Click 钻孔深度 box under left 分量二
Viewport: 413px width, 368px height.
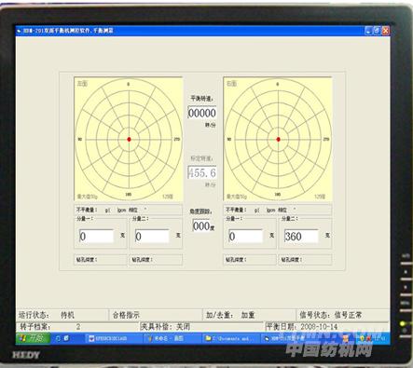tap(156, 260)
